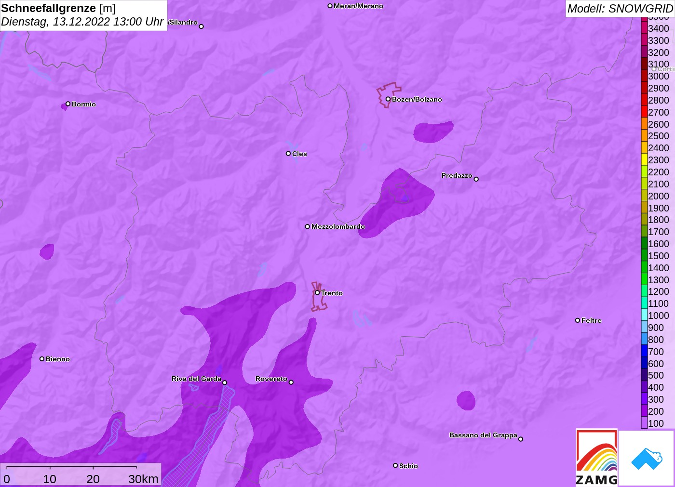
Task: Select the "3000" legend value
Action: click(x=659, y=76)
